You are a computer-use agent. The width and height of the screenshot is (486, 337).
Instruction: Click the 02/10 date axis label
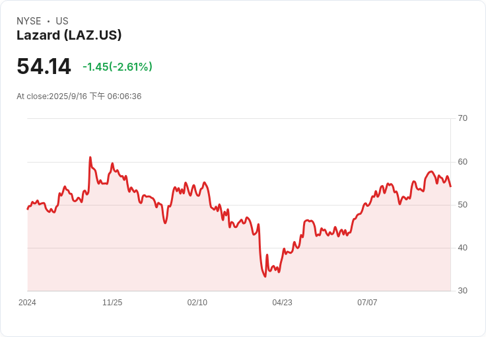[x=197, y=303]
